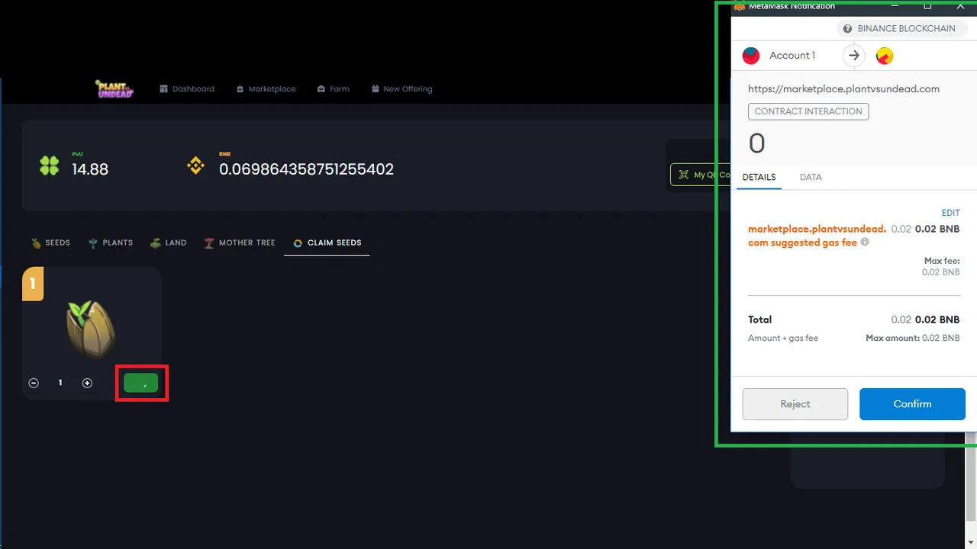
Task: Click the Plant vs Undead logo
Action: click(114, 88)
